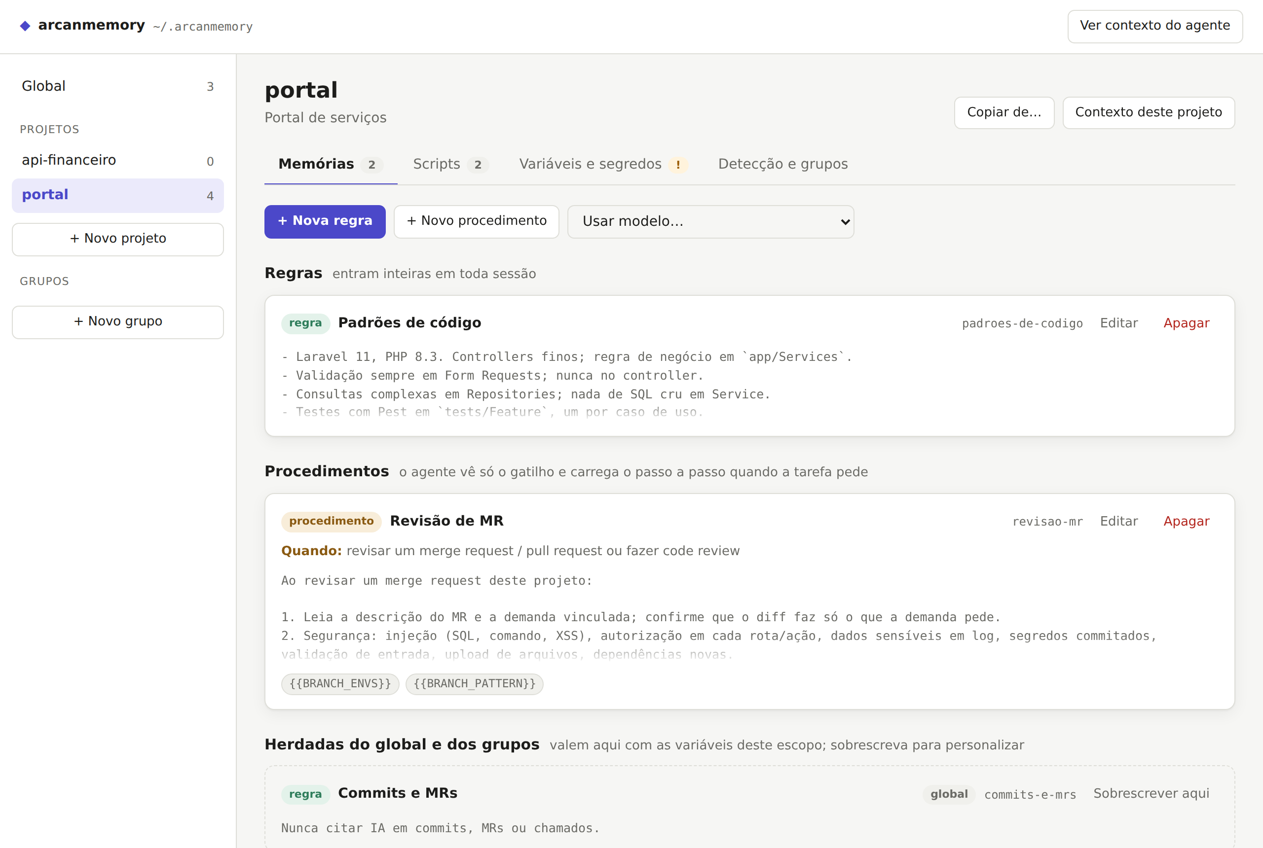Click + Novo procedimento button
Viewport: 1263px width, 848px height.
pos(476,221)
